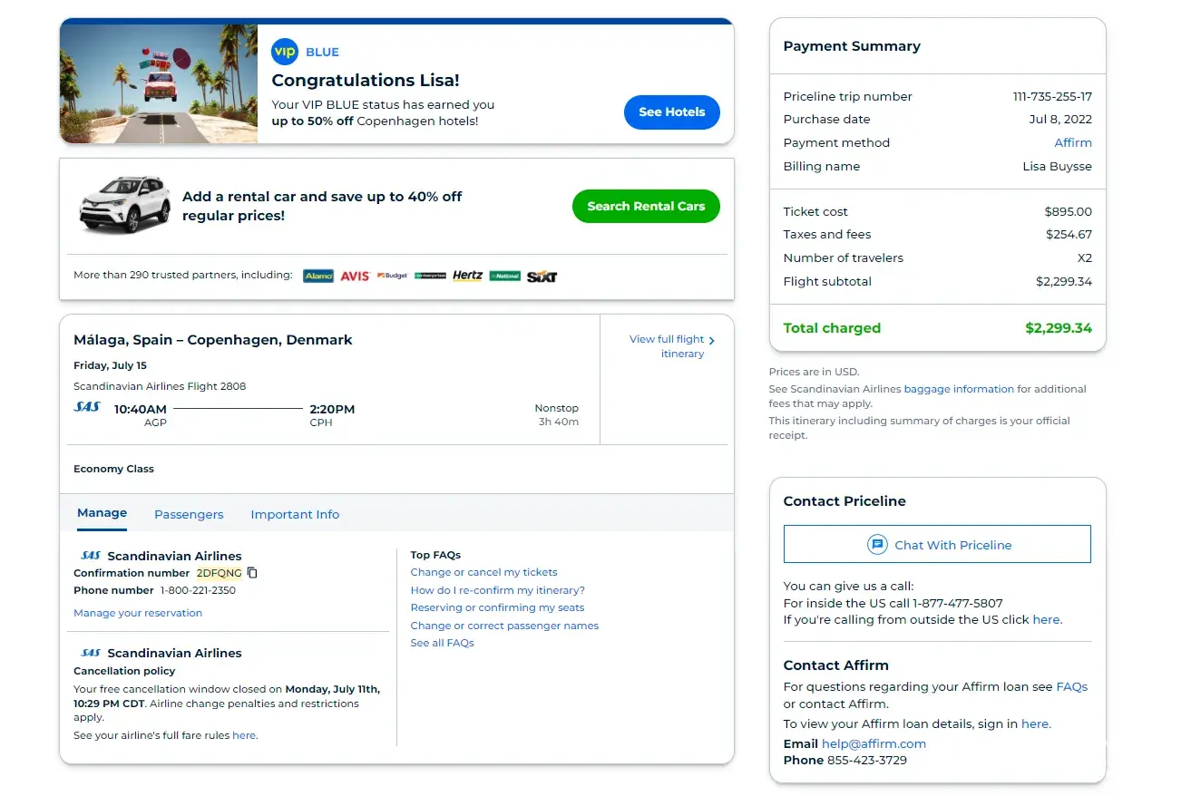Click the Hertz partner logo
Viewport: 1191px width, 796px height.
click(x=467, y=276)
